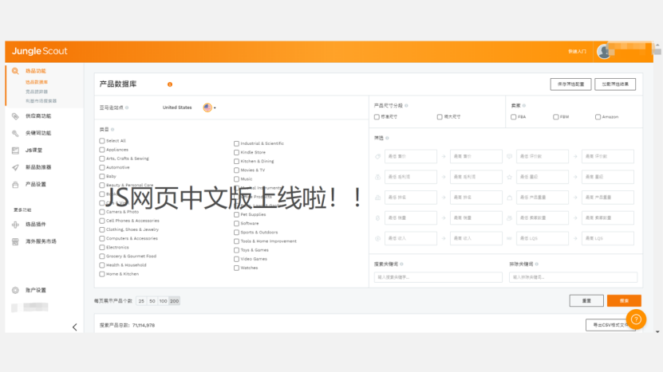Check the Watches category

click(236, 268)
